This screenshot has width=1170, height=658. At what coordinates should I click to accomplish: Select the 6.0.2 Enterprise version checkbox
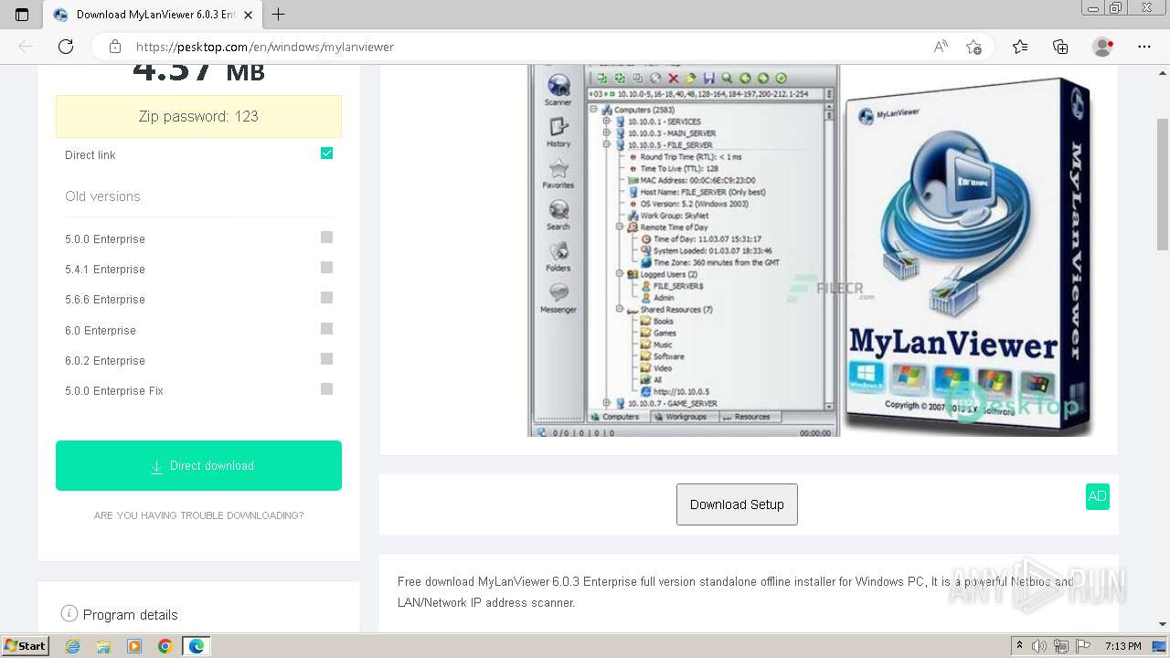click(x=326, y=359)
